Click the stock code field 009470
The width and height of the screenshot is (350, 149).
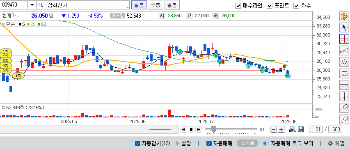14,5
